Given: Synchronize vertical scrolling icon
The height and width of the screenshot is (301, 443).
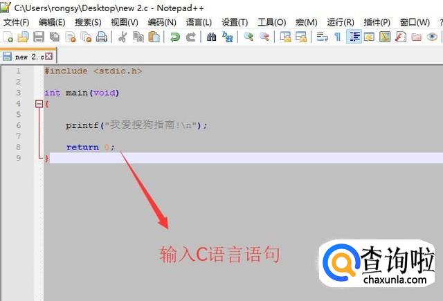Looking at the screenshot, I should [285, 37].
